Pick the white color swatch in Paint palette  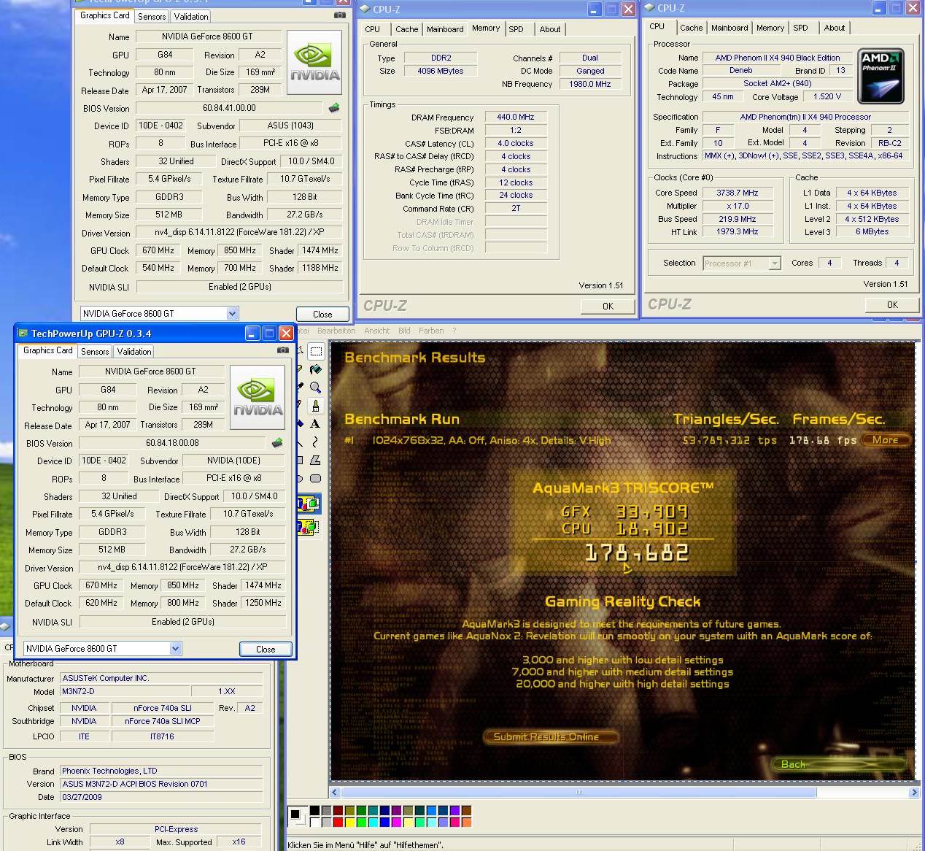tap(314, 822)
